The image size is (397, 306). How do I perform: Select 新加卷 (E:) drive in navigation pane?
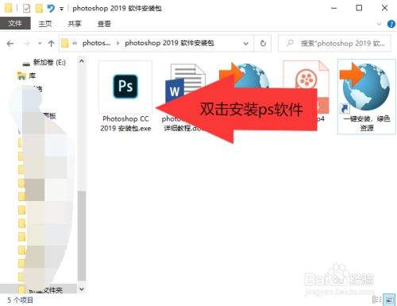44,63
